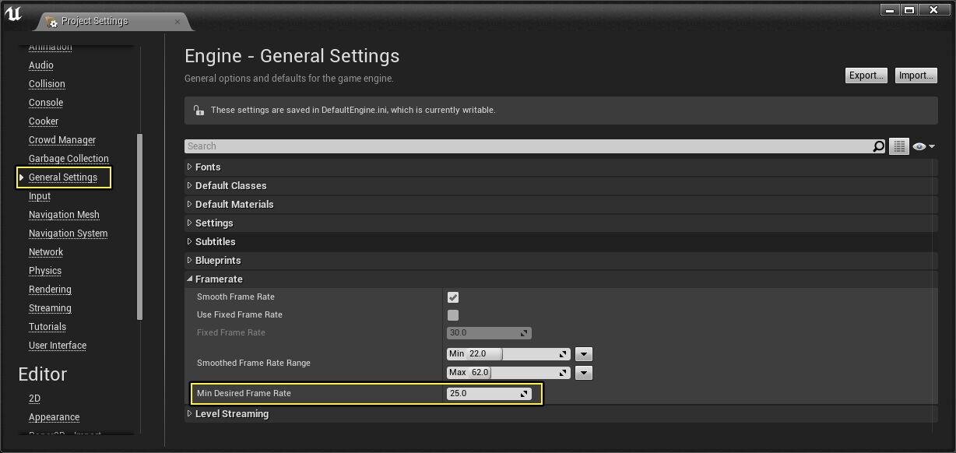Viewport: 956px width, 453px height.
Task: Open the property matrix grid icon
Action: pyautogui.click(x=899, y=146)
